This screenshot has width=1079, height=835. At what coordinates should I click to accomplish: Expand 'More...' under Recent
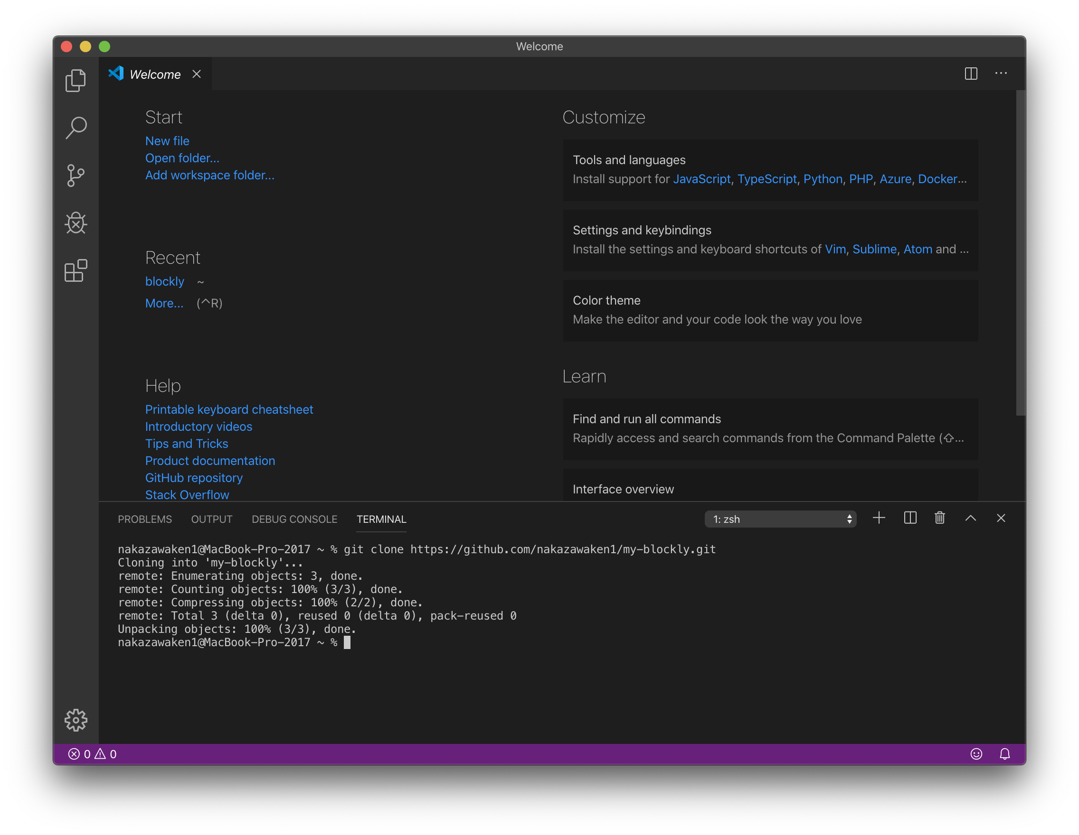point(164,303)
